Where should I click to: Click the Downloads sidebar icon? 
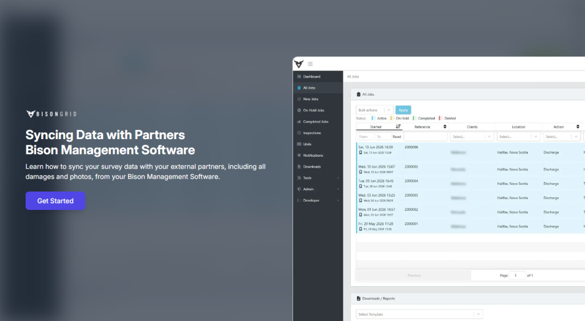coord(299,166)
